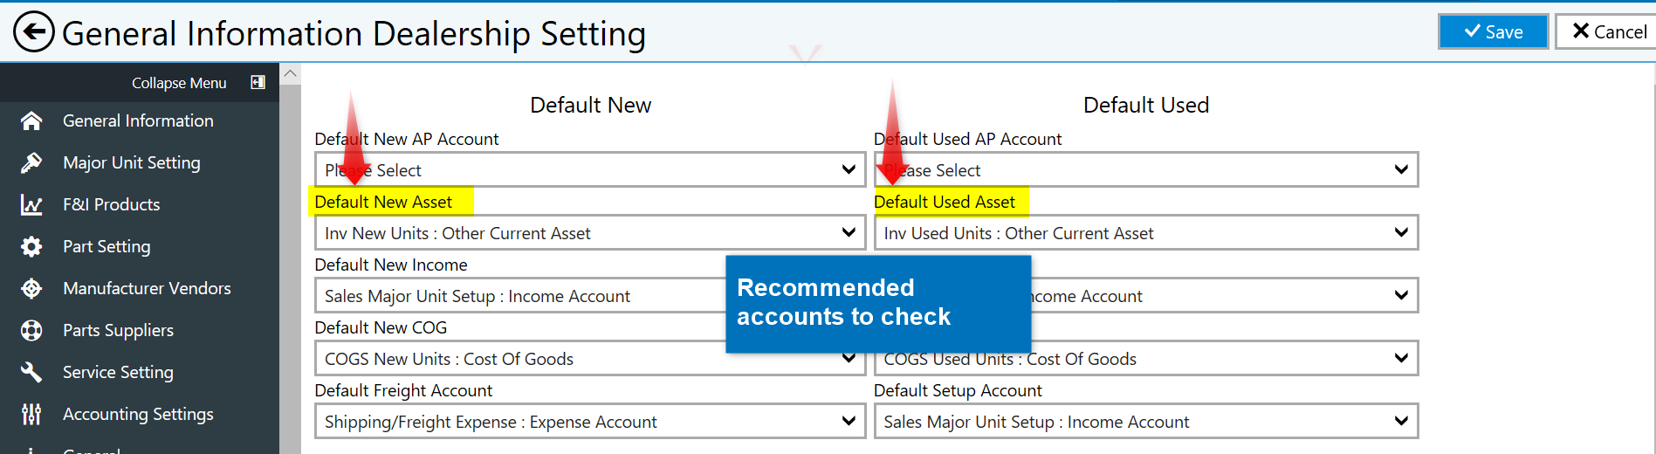Screen dimensions: 1656x454
Task: Click the Accounting Settings sliders icon
Action: (x=31, y=414)
